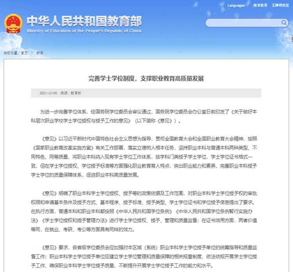Image resolution: width=293 pixels, height=272 pixels.
Task: Click the Ministry of Education English subtitle
Action: click(84, 31)
